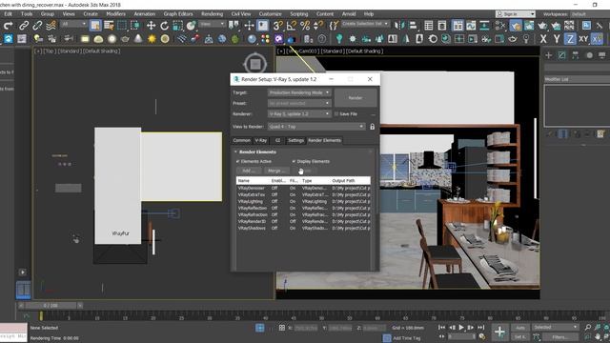
Task: Click the V-Ray dome light icon
Action: click(98, 39)
